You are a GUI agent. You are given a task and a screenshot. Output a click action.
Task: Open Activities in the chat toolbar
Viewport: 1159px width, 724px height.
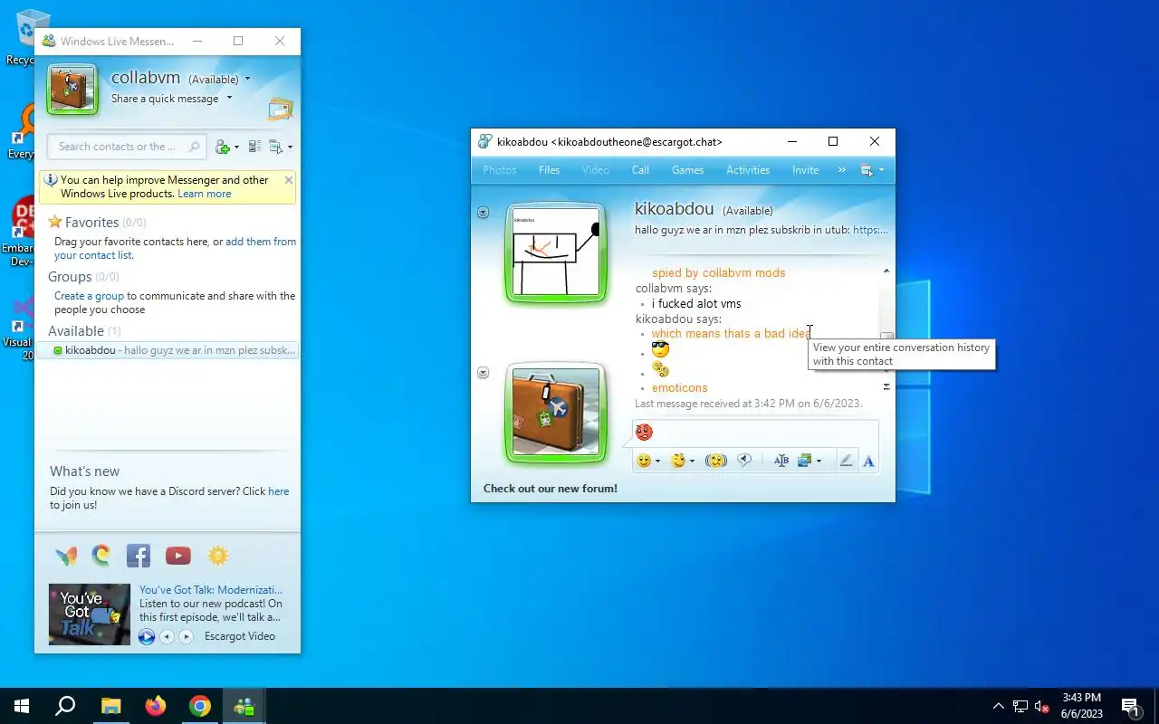click(748, 170)
